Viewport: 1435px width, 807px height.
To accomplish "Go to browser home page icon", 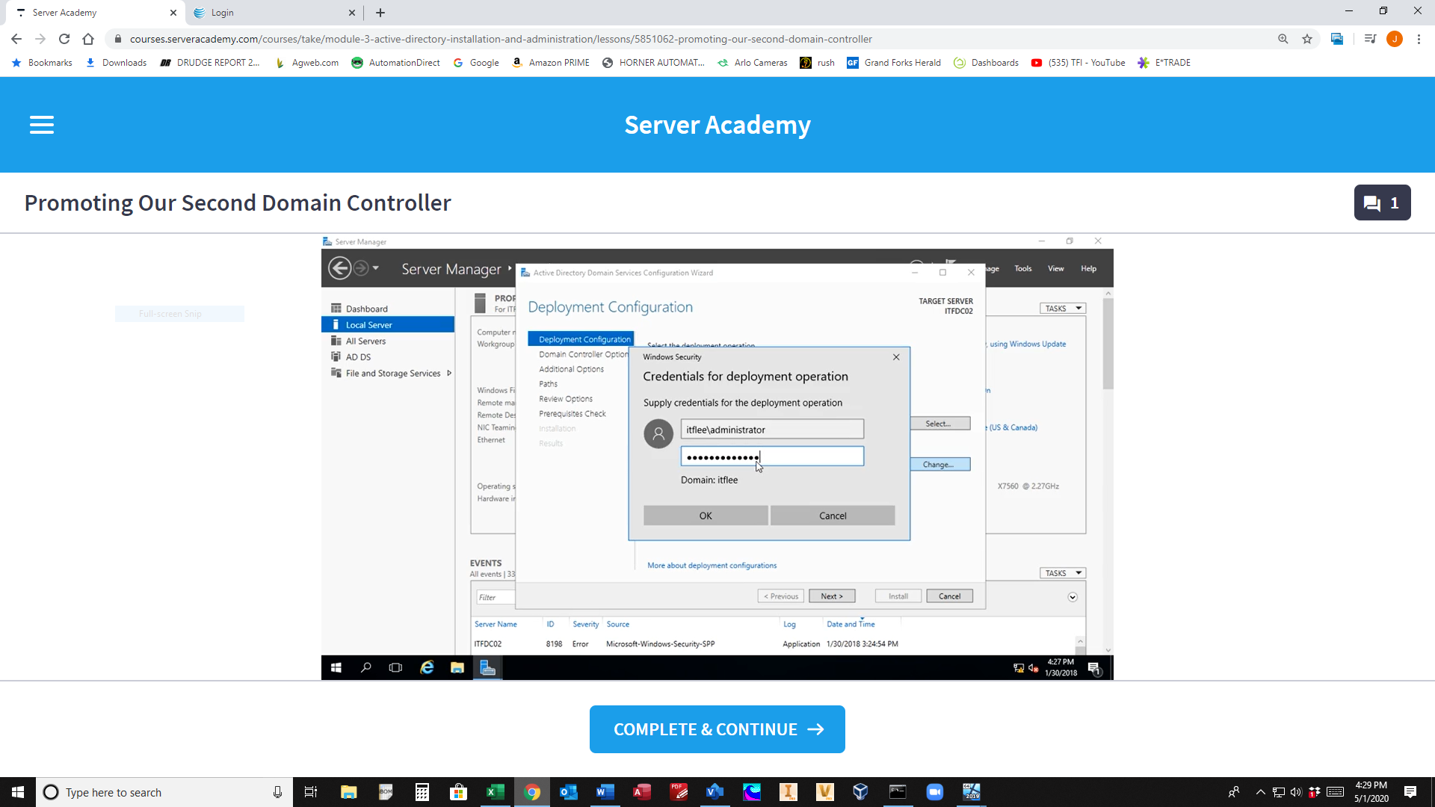I will point(88,39).
